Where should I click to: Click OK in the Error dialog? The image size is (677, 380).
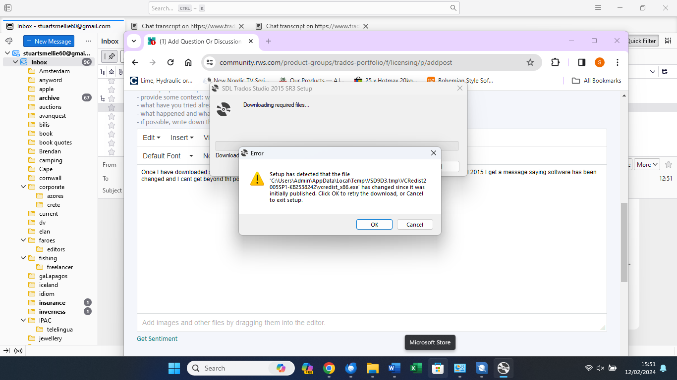tap(374, 225)
